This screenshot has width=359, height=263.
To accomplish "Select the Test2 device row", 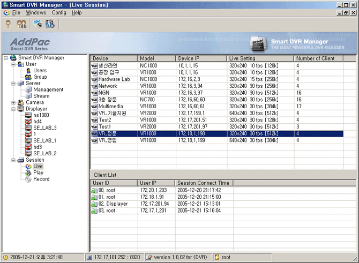I will click(x=217, y=120).
